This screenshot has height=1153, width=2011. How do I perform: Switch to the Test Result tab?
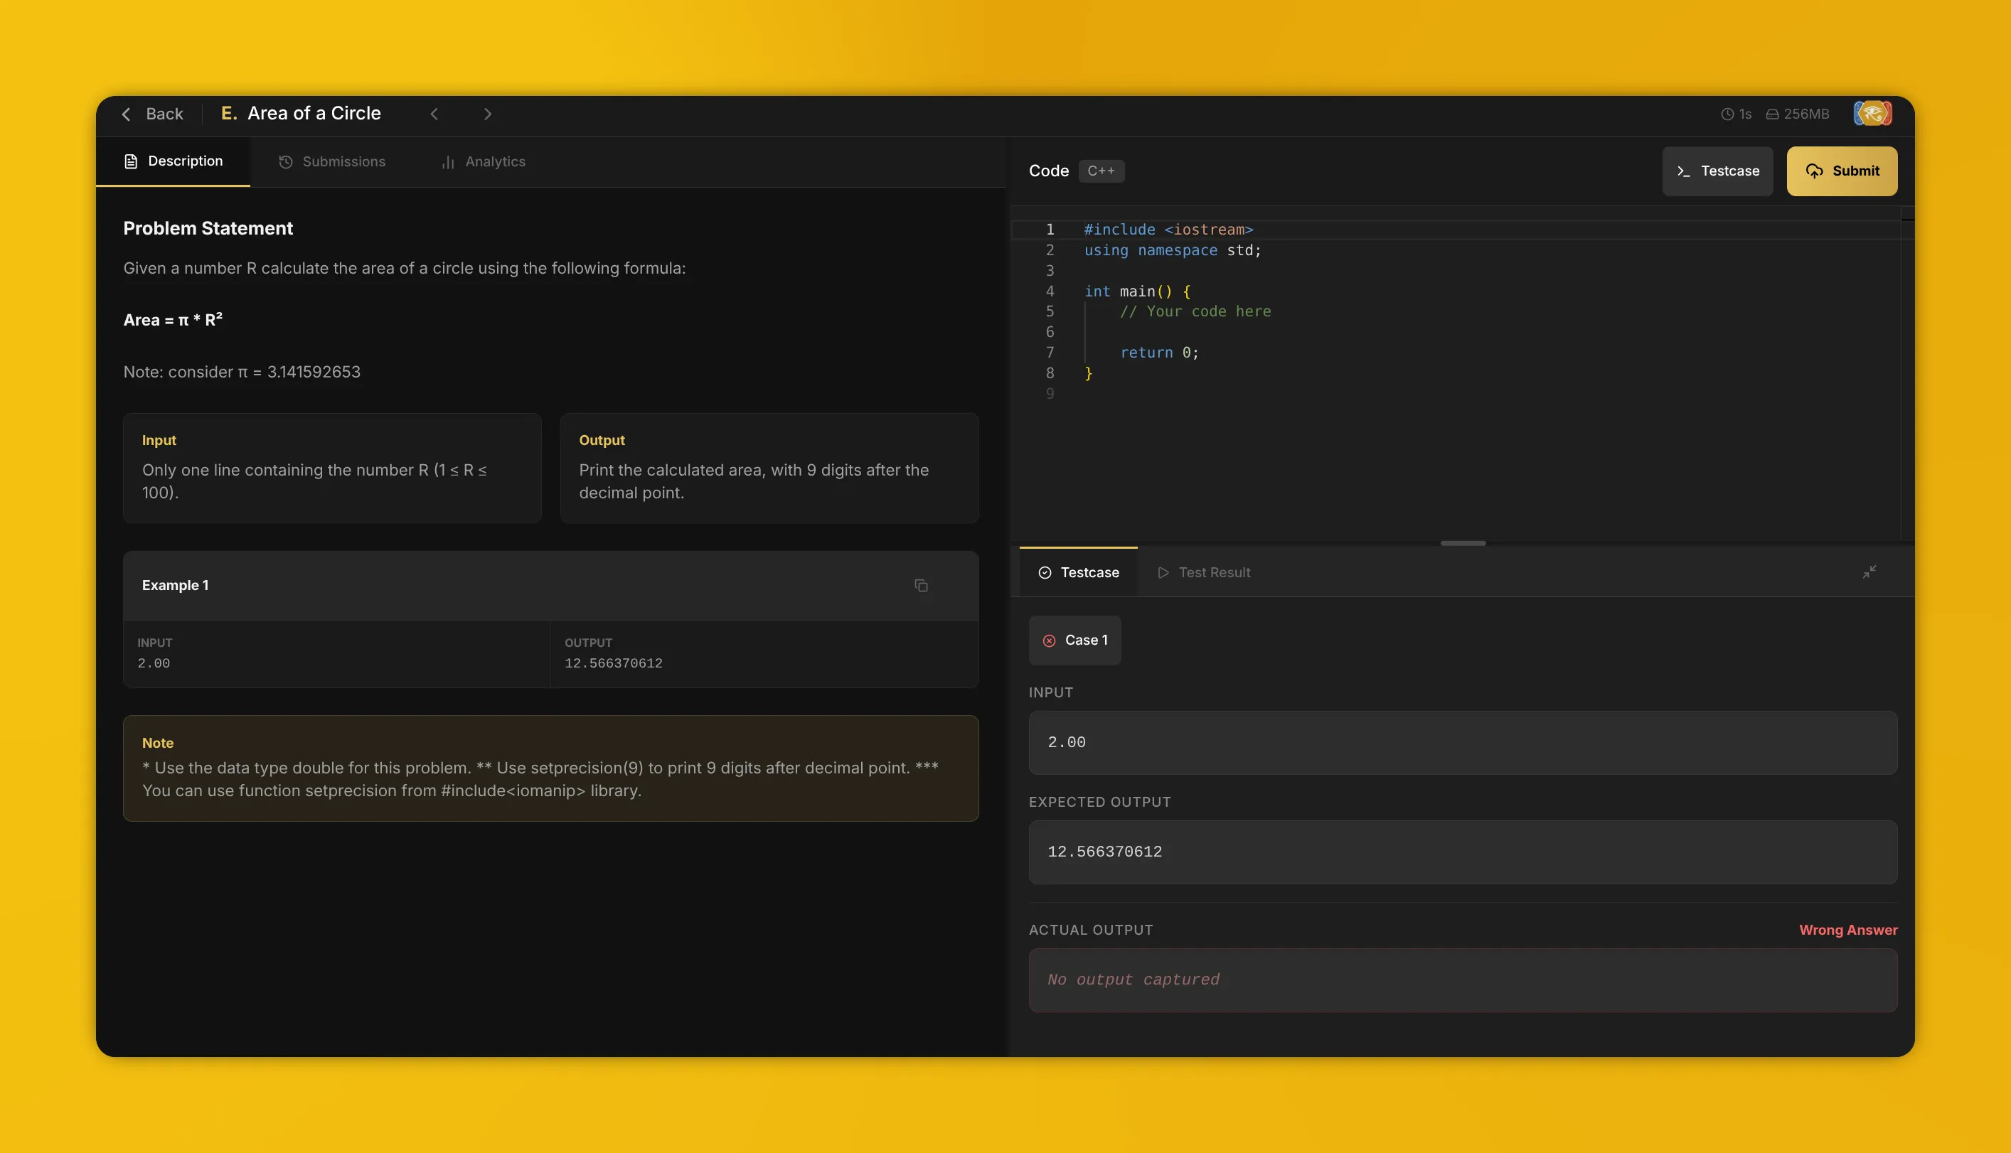click(x=1204, y=572)
